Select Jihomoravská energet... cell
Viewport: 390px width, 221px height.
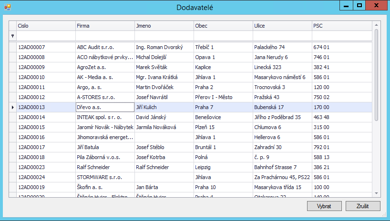105,137
